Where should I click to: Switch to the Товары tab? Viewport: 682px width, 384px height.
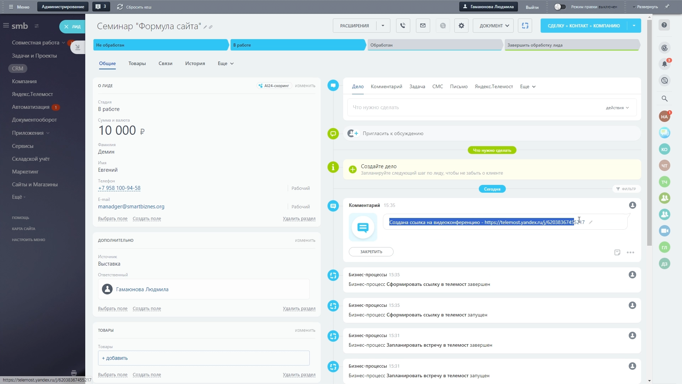click(x=137, y=63)
